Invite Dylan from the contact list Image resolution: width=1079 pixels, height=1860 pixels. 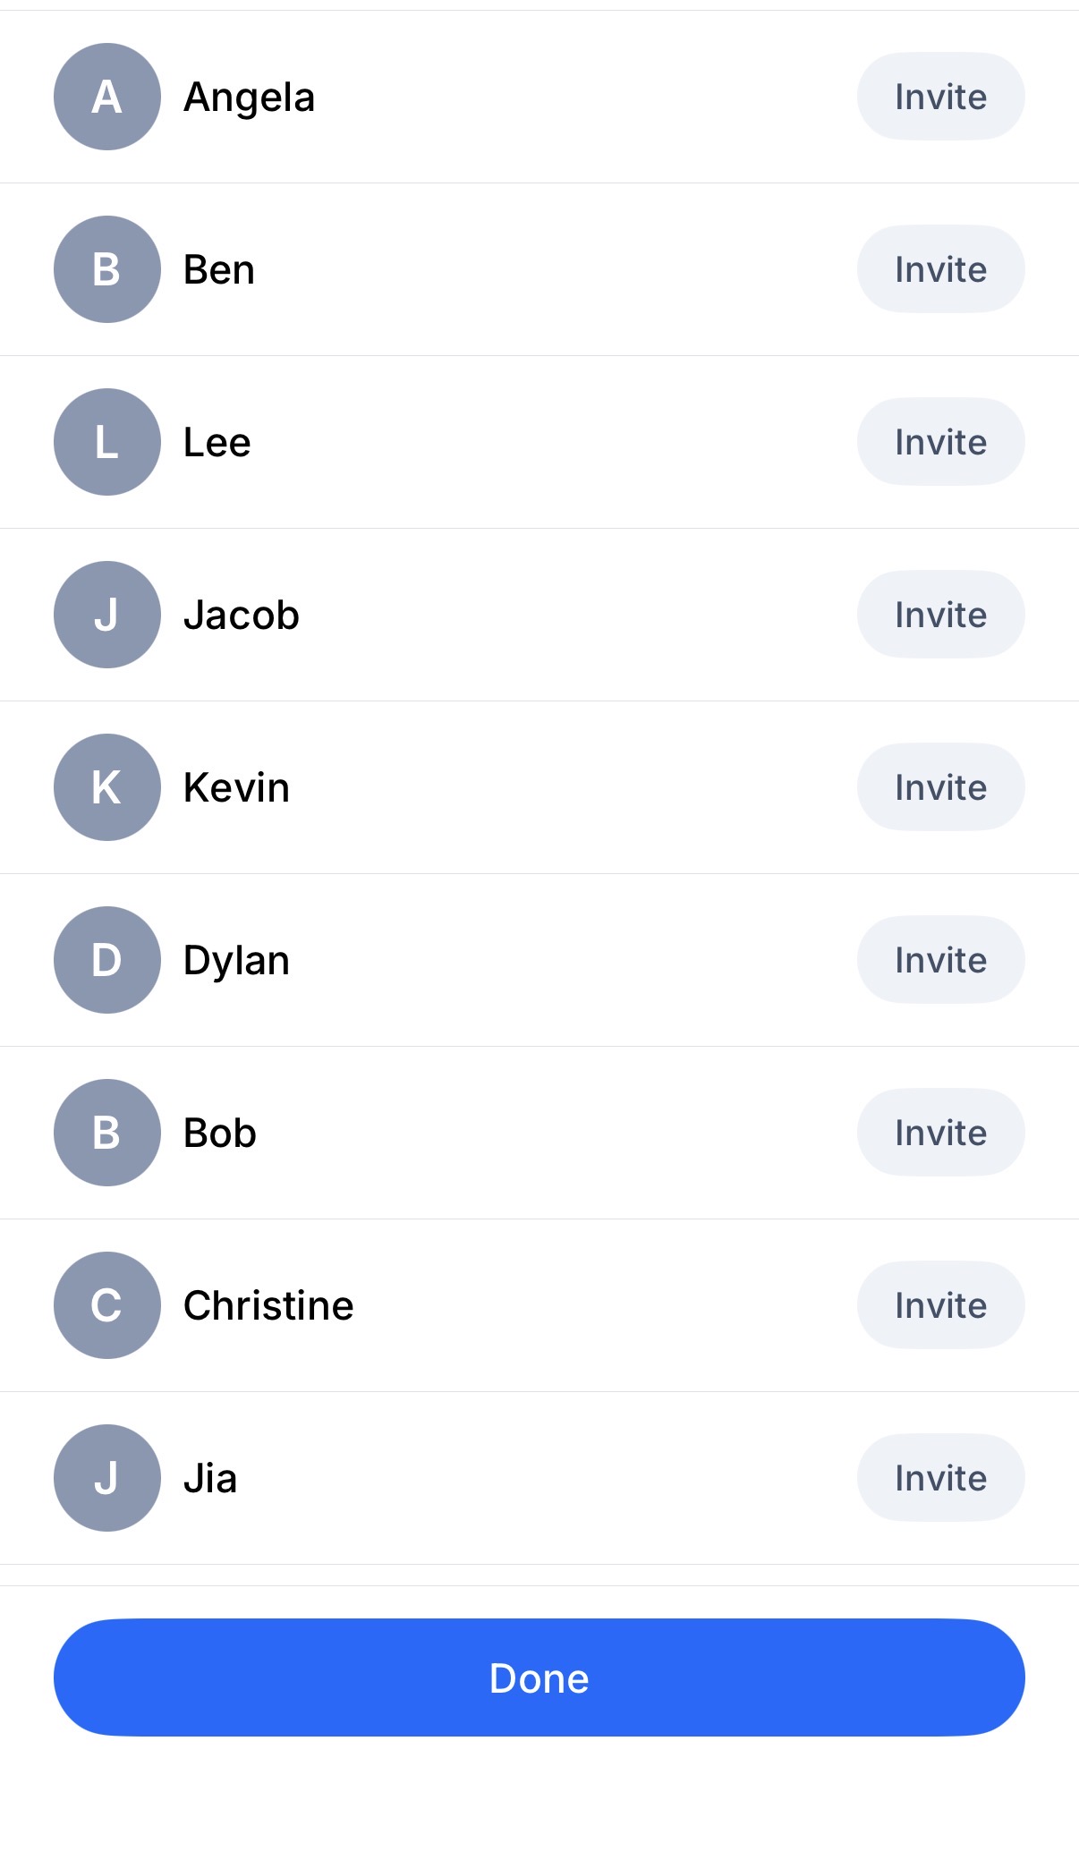pos(940,960)
